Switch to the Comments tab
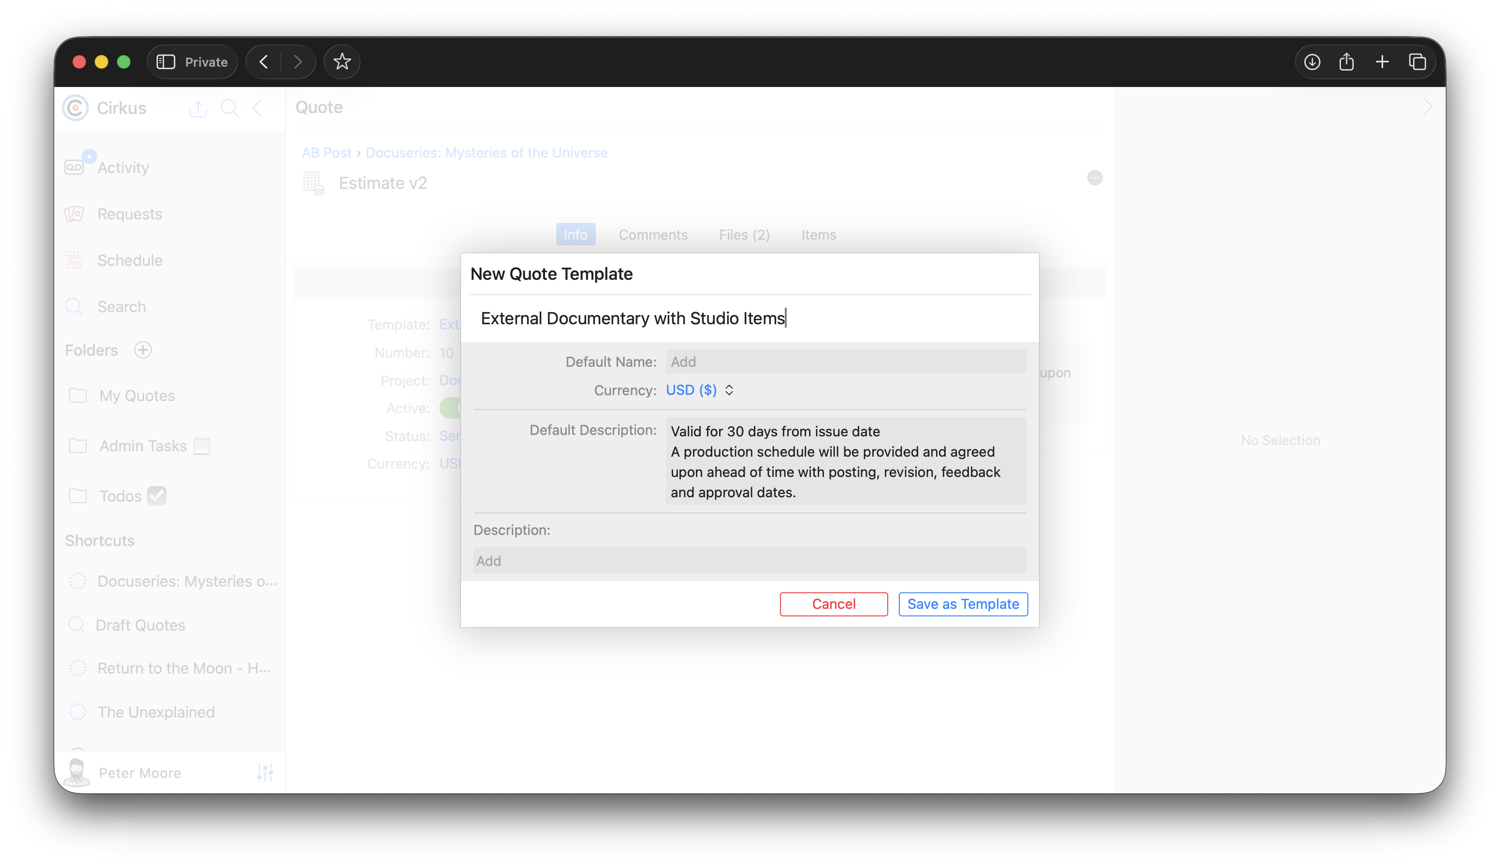 653,235
